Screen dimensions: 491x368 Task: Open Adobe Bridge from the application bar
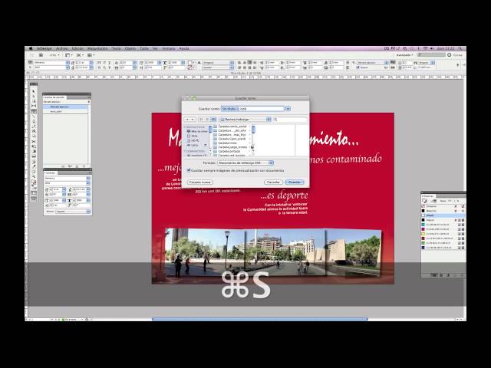[x=41, y=55]
